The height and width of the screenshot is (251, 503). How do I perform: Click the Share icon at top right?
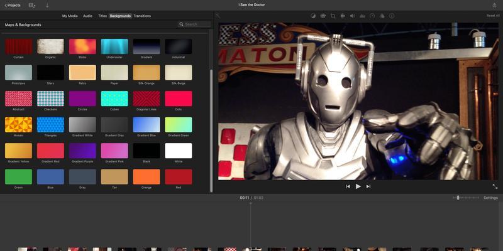tap(494, 5)
